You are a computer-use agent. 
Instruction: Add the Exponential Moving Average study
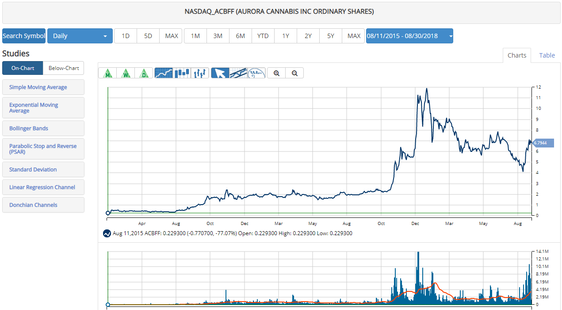pos(43,108)
